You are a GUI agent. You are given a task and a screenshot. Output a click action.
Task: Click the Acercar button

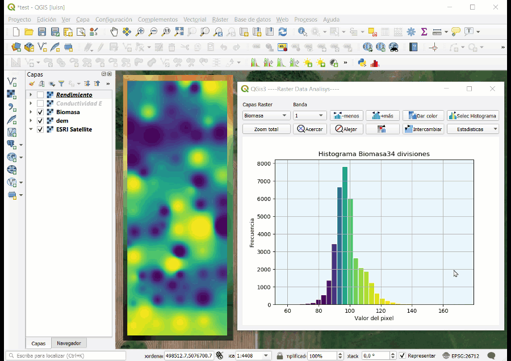coord(310,129)
